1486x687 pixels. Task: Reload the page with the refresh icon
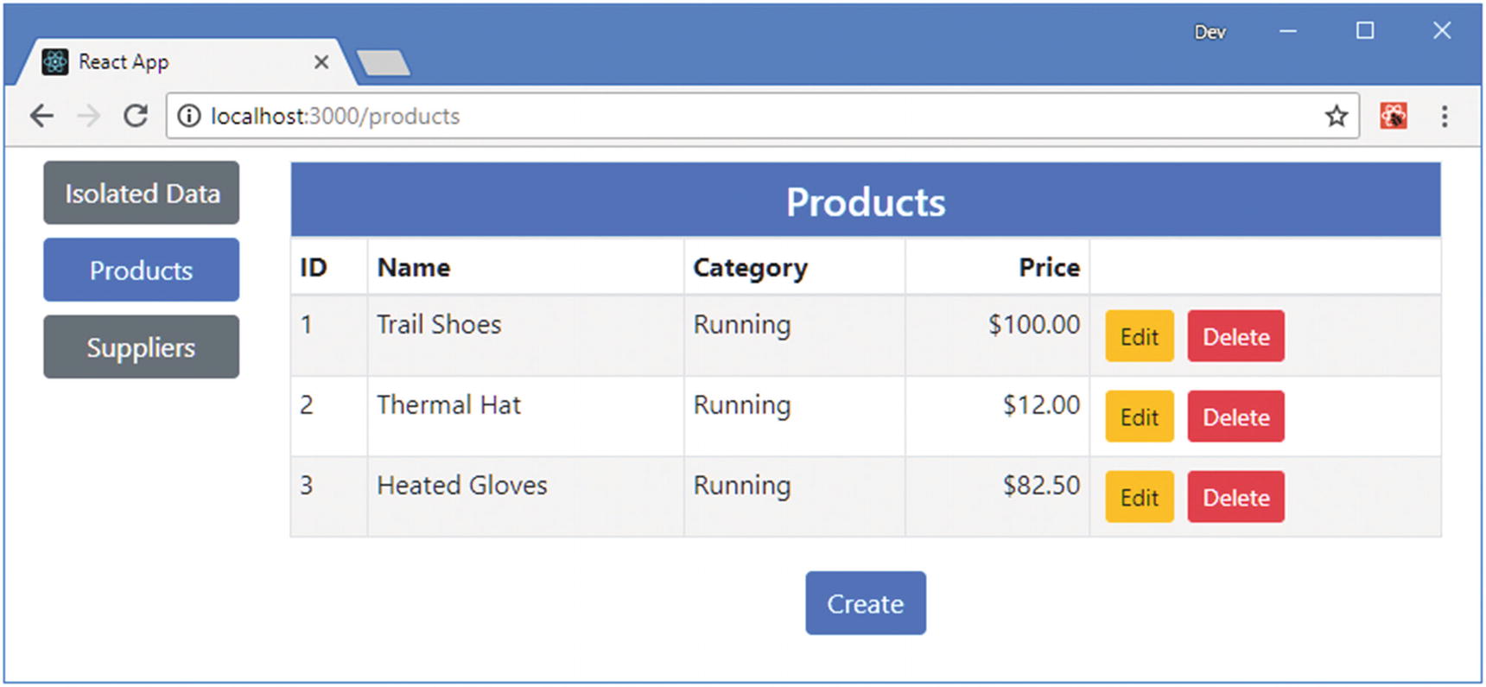136,116
